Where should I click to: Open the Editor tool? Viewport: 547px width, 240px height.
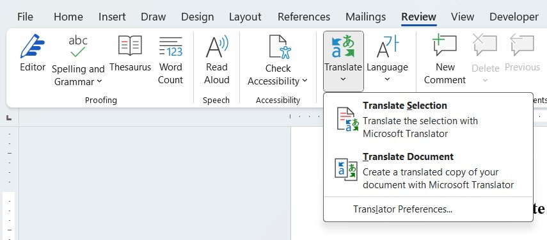33,53
